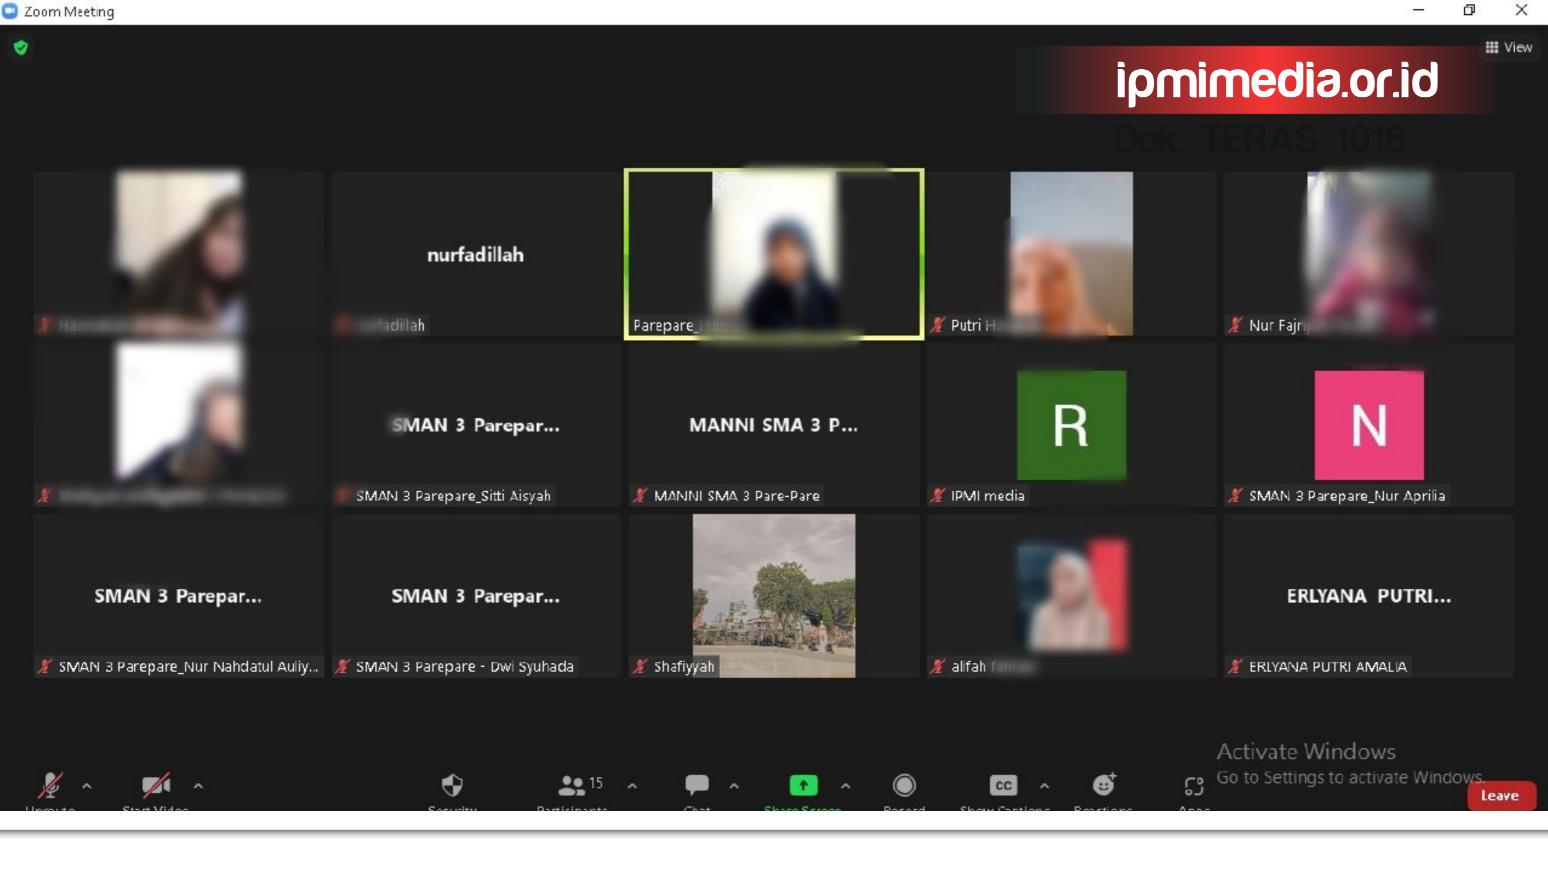The height and width of the screenshot is (871, 1548).
Task: Expand the Participants options arrow
Action: click(632, 786)
